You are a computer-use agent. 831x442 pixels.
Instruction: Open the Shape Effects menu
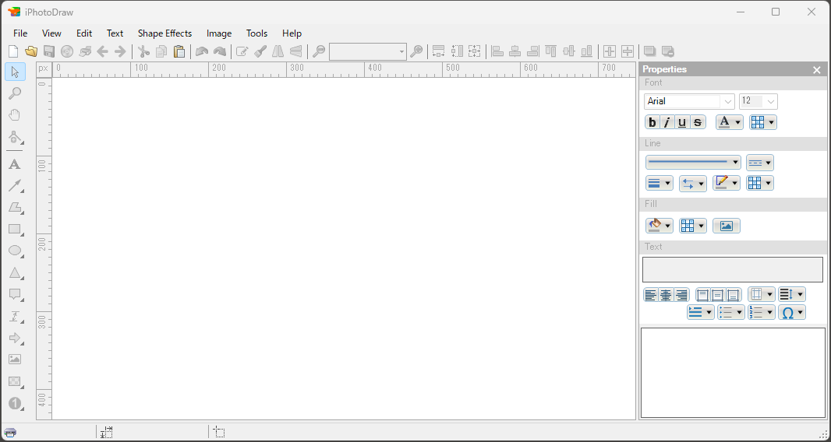164,33
